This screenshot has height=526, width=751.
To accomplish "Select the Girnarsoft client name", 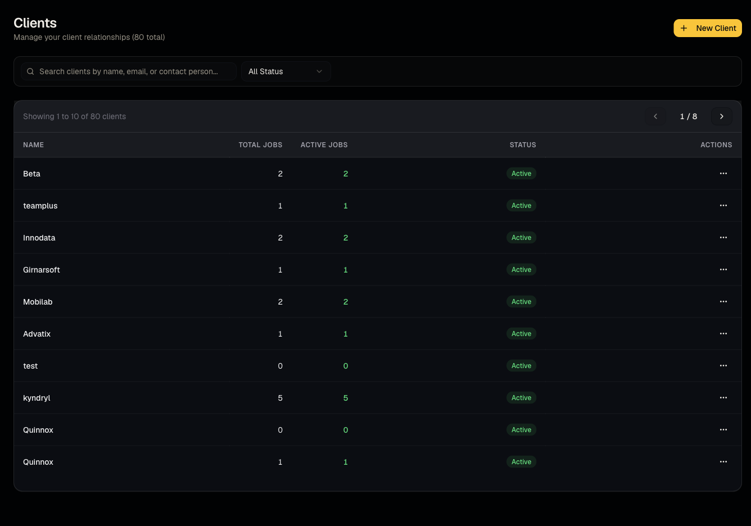I will pos(42,270).
